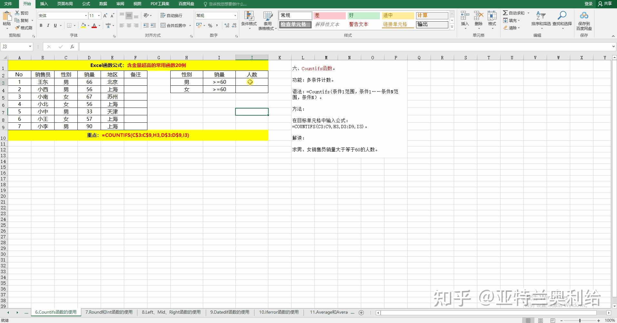Click the Tell Me search box
This screenshot has height=323, width=617.
[x=225, y=4]
